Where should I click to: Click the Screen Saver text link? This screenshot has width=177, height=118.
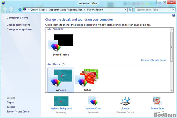pos(157,108)
